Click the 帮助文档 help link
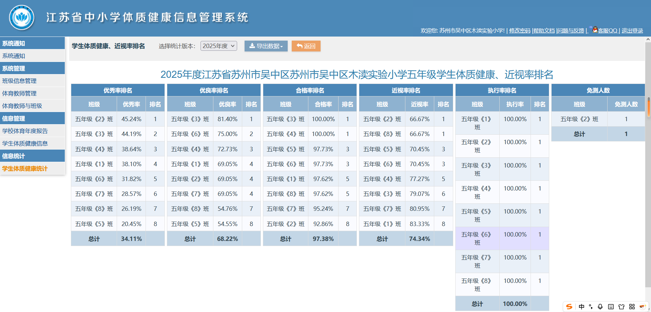This screenshot has width=651, height=312. click(544, 31)
